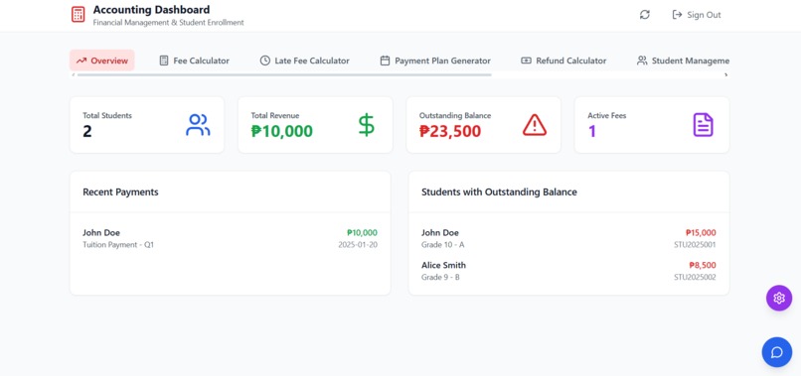Click the ₱8,500 outstanding amount
Screen dimensions: 801x376
[x=703, y=265]
